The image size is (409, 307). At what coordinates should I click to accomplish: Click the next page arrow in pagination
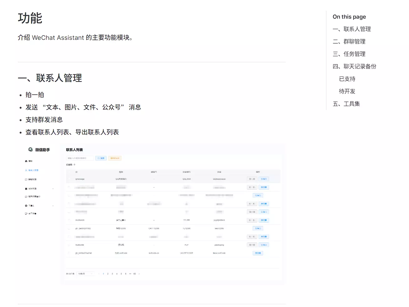139,274
